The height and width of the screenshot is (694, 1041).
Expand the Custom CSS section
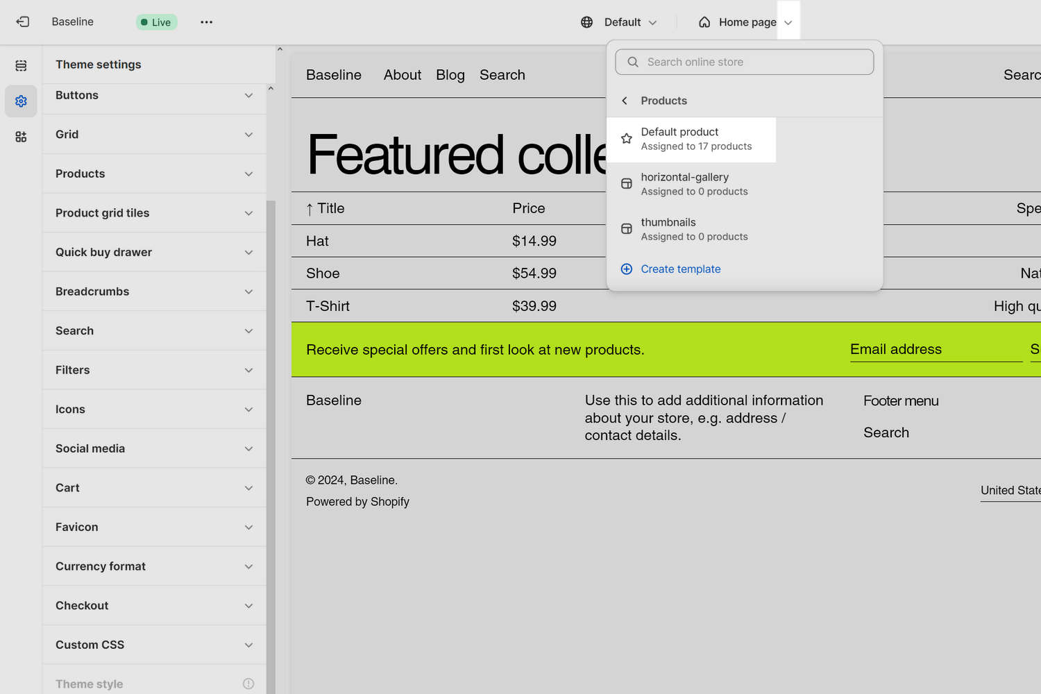click(154, 645)
